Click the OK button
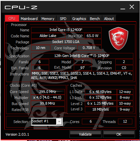Screen dimensions: 140x141 tap(119, 134)
